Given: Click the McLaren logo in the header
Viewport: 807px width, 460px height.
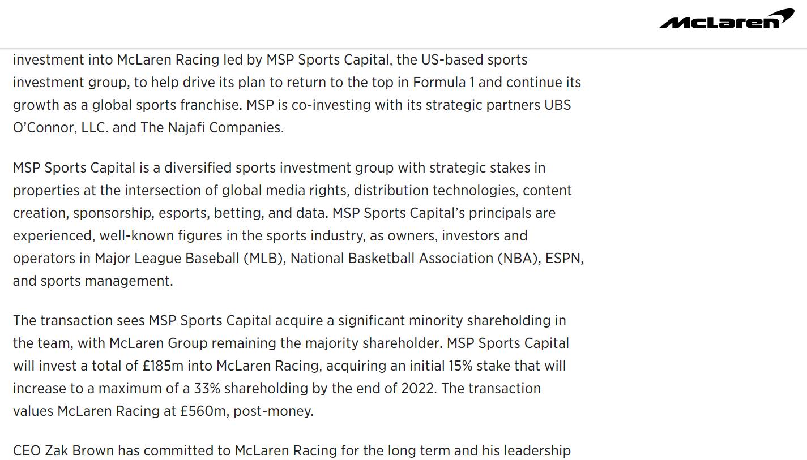Looking at the screenshot, I should point(726,19).
